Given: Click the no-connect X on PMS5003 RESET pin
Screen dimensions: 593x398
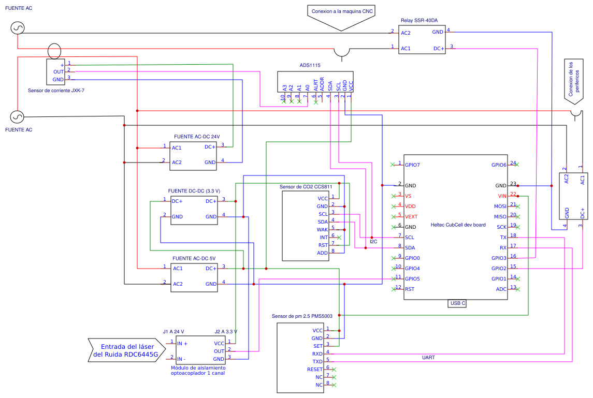Looking at the screenshot, I should pyautogui.click(x=334, y=370).
